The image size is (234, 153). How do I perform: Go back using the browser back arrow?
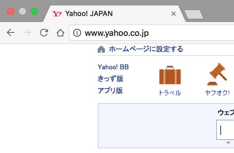pos(11,33)
